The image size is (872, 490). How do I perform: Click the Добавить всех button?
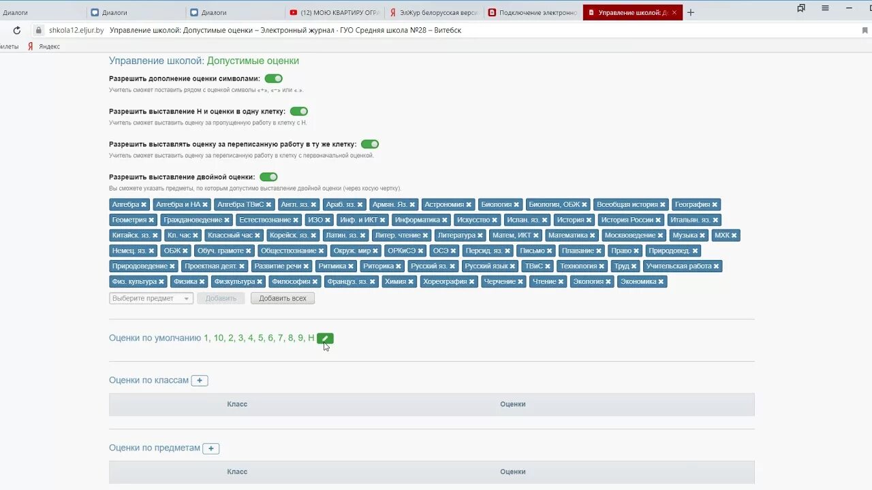283,298
